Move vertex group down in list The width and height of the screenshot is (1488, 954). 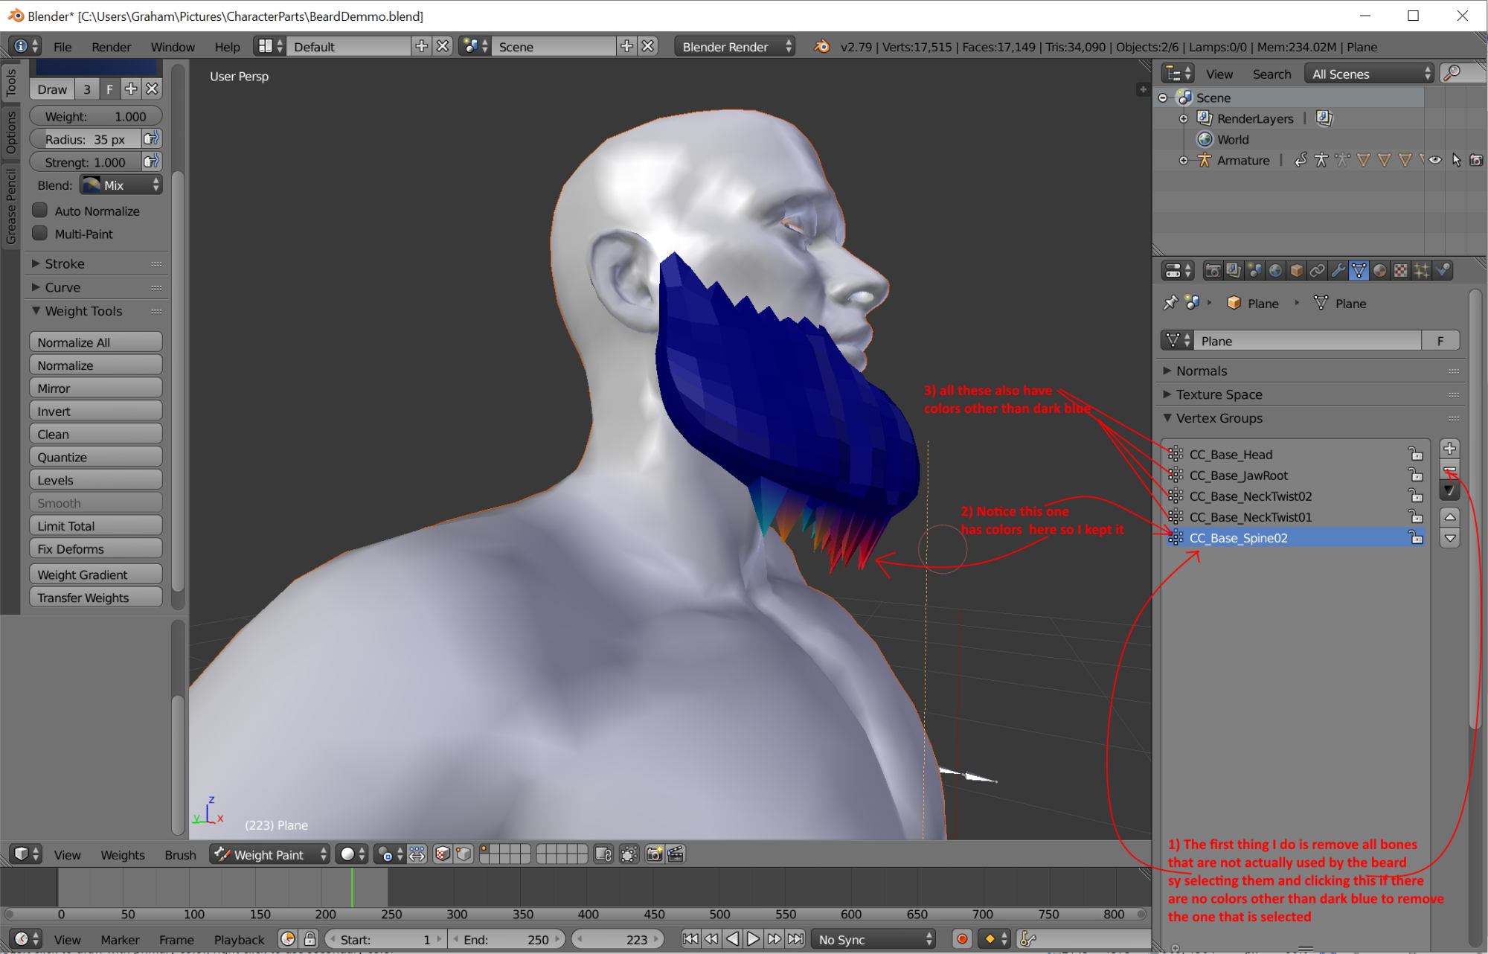(x=1449, y=537)
